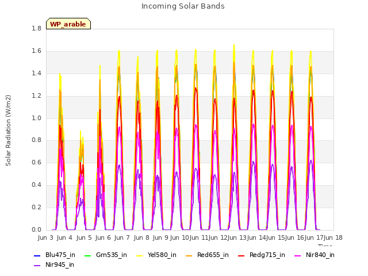The width and height of the screenshot is (368, 276).
Task: Select the Grn535_in legend entry
Action: coord(106,255)
